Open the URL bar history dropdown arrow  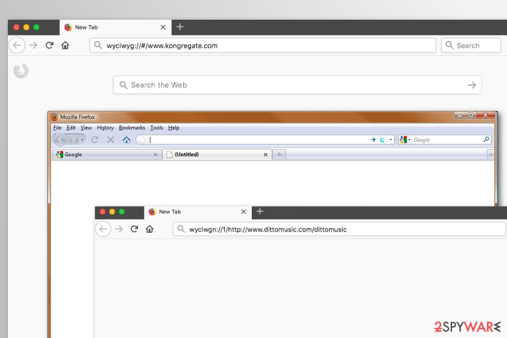tap(390, 140)
